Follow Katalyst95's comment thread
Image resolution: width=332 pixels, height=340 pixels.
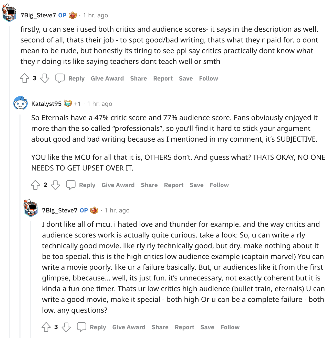219,185
